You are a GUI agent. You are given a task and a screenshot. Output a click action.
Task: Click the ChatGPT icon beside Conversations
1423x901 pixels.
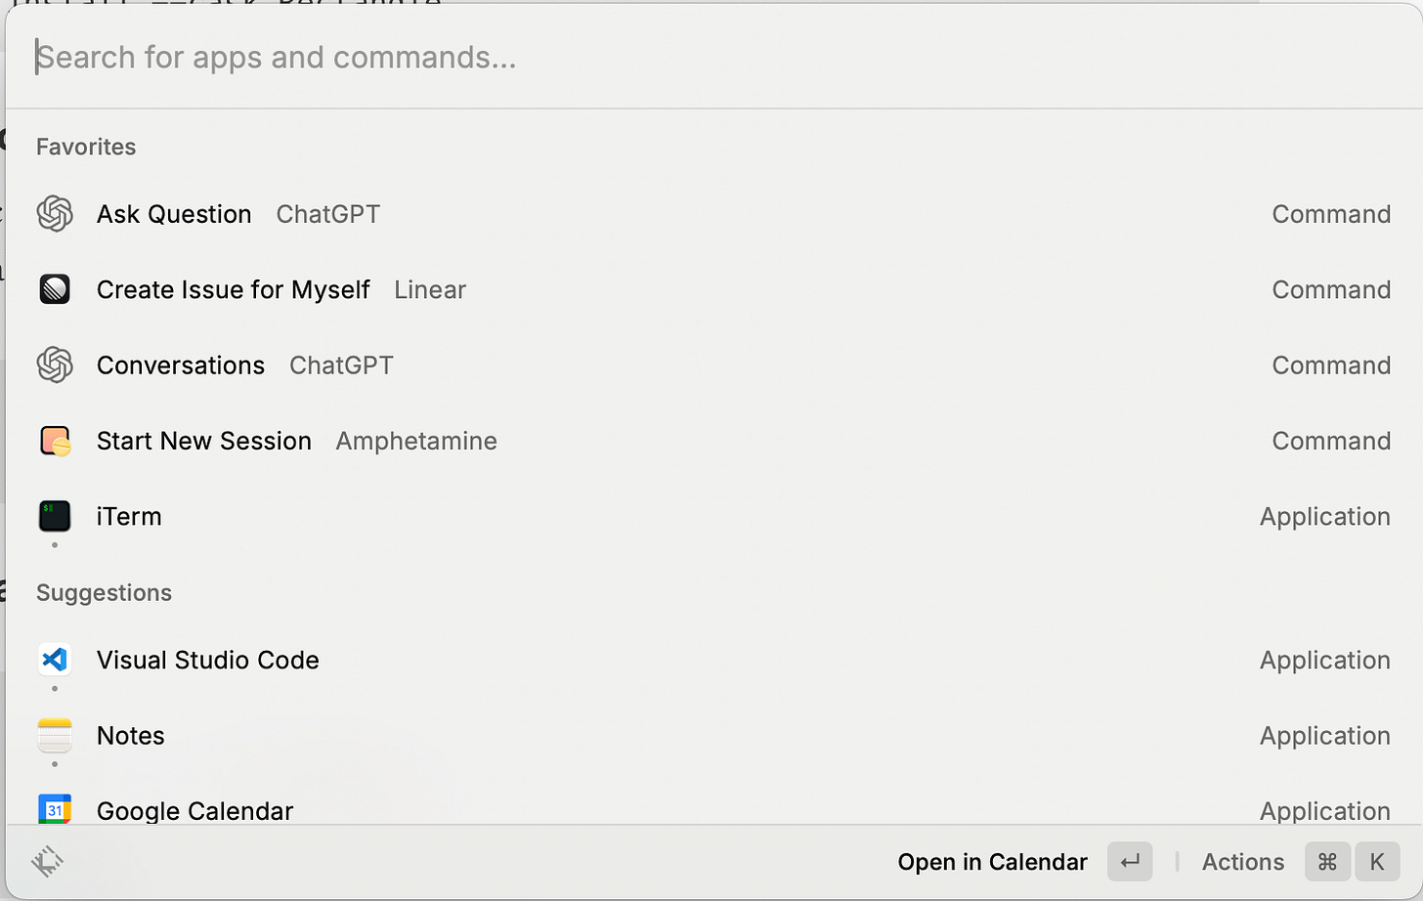pyautogui.click(x=55, y=365)
